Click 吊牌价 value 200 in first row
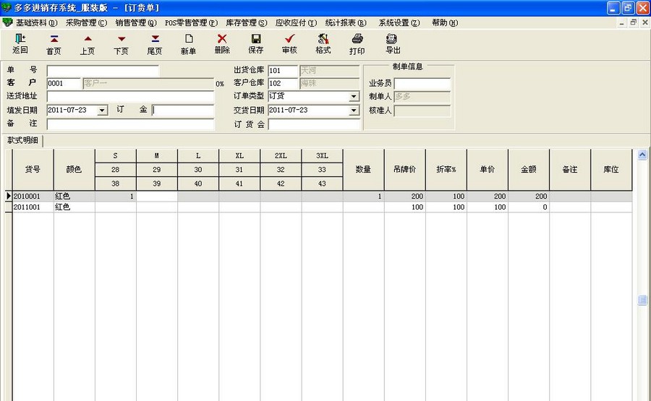Viewport: 651px width, 401px height. tap(405, 196)
